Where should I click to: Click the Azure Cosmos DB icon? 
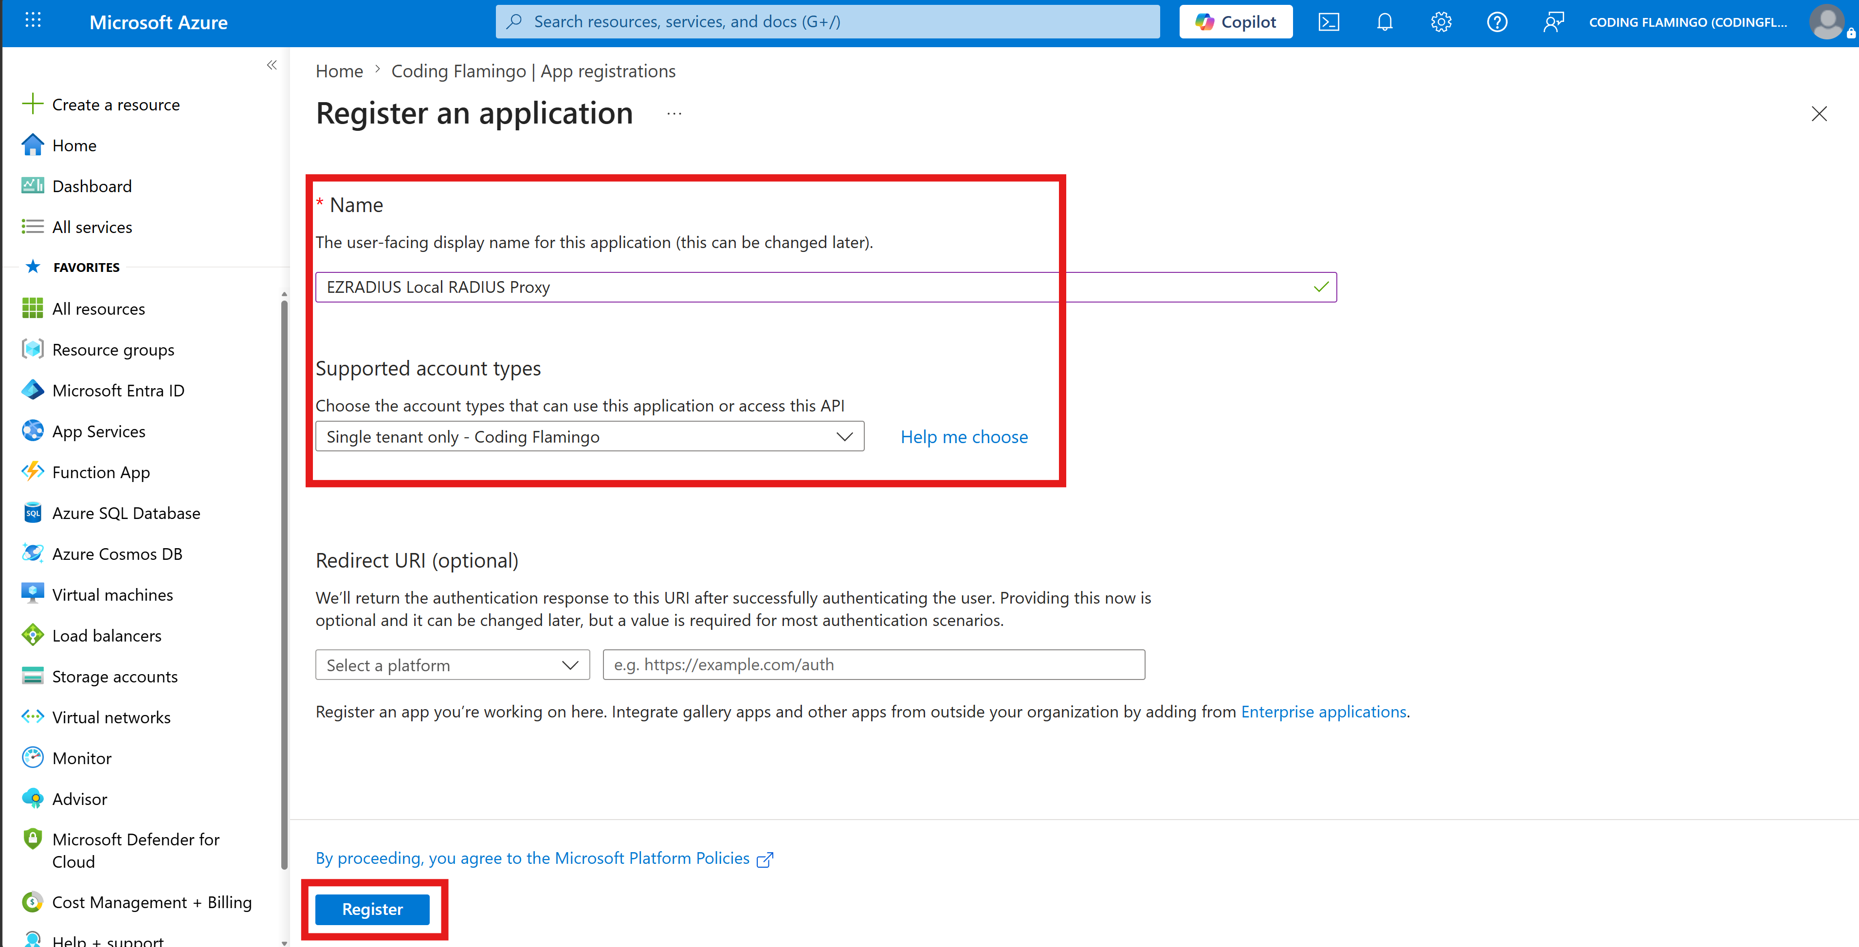pos(33,554)
